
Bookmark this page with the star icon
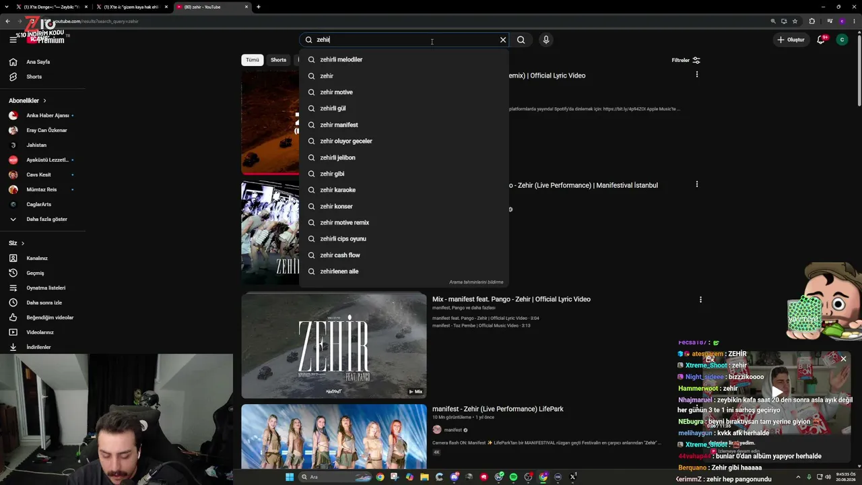795,21
